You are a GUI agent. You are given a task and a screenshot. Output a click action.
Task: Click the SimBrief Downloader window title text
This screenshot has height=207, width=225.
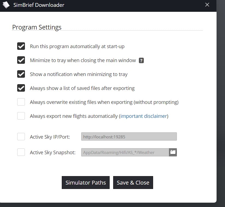39,5
